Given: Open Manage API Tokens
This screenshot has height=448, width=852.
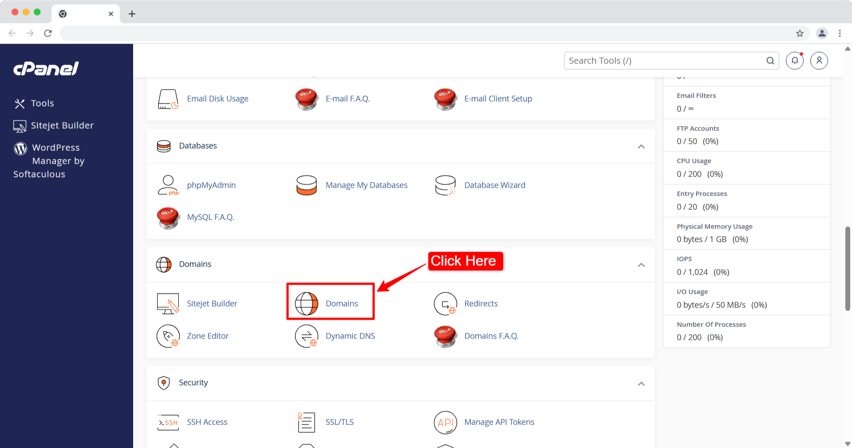Looking at the screenshot, I should 499,422.
